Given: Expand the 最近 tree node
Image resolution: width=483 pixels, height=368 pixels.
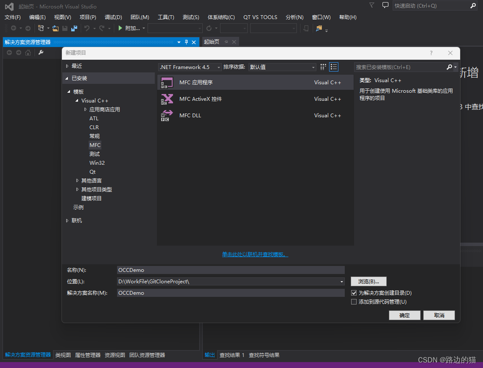Looking at the screenshot, I should 67,66.
